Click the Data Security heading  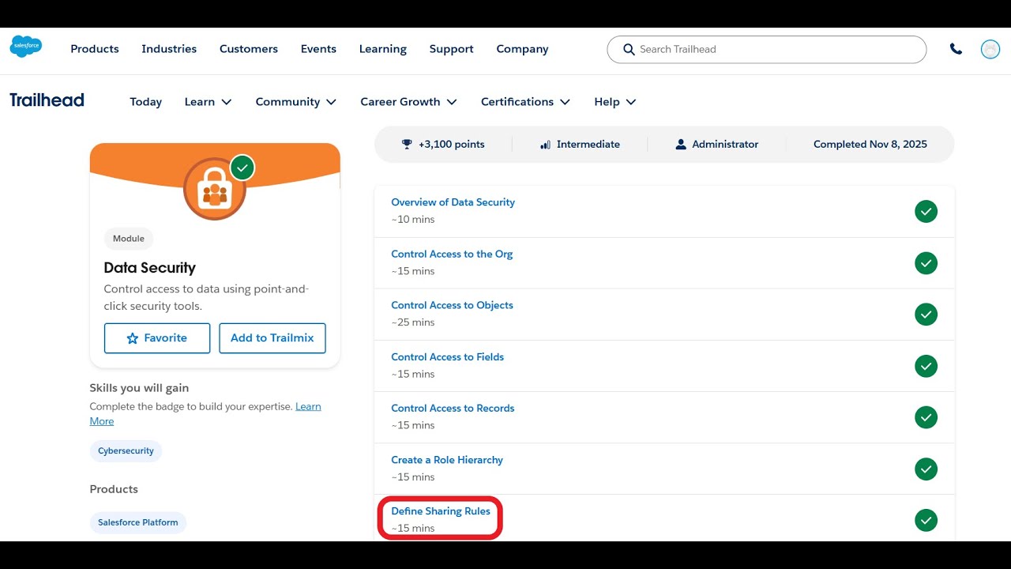[x=150, y=268]
